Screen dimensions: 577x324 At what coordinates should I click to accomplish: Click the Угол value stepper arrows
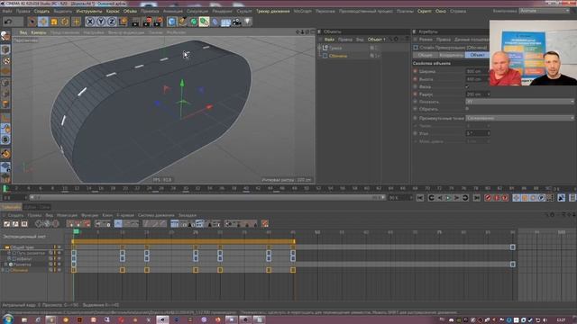point(489,133)
